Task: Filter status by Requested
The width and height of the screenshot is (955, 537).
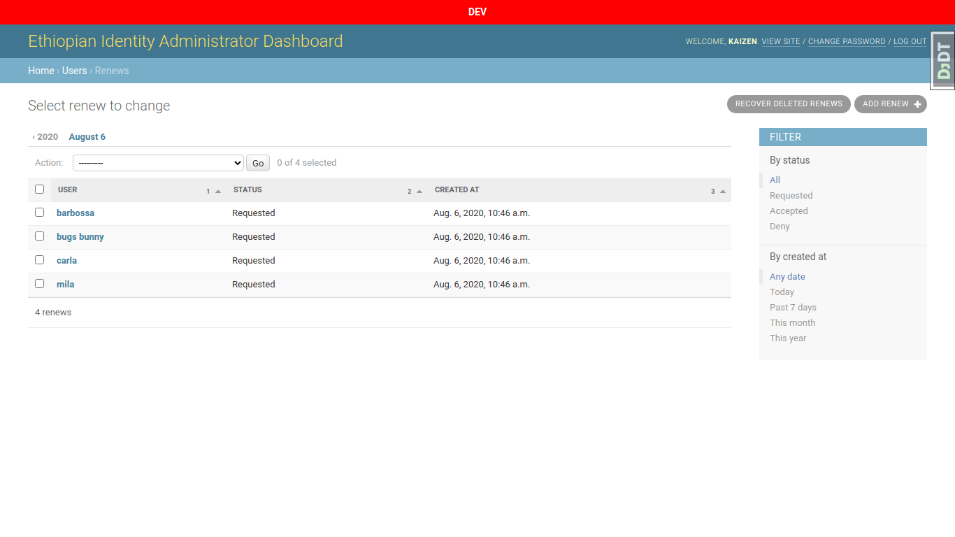Action: (x=791, y=196)
